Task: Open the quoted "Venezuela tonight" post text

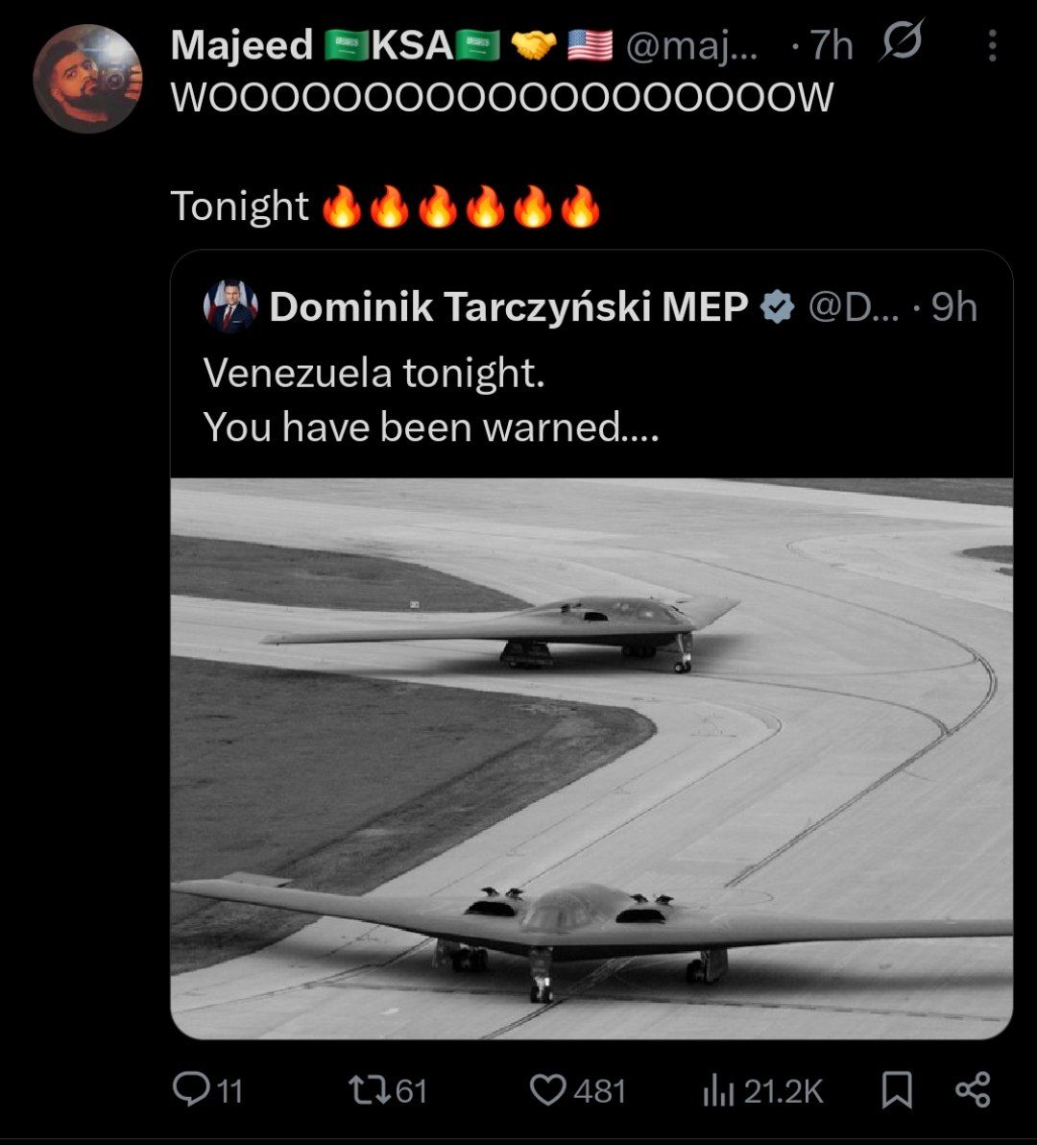Action: [430, 400]
